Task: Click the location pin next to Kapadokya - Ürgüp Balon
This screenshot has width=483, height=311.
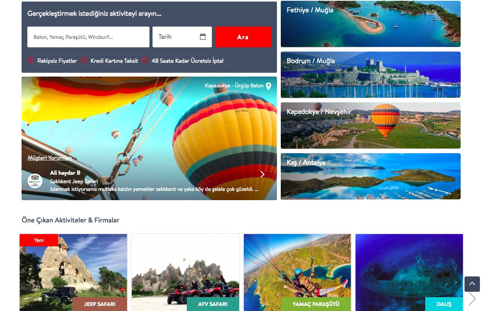Action: click(x=268, y=86)
